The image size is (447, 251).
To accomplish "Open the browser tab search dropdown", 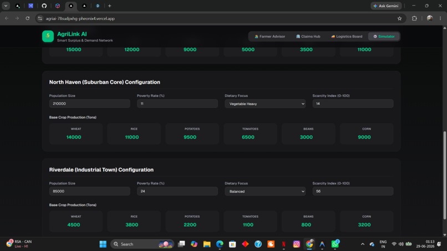I will click(x=6, y=6).
